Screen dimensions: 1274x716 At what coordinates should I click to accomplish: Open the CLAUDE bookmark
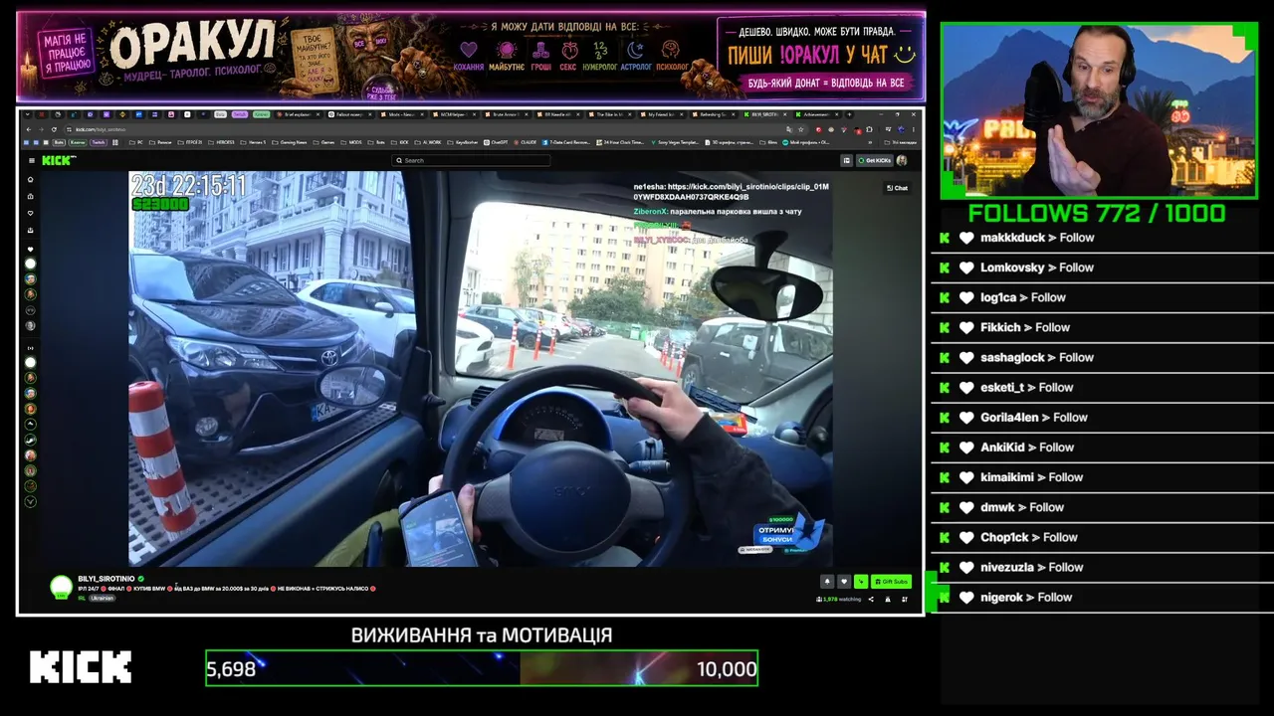(x=525, y=142)
